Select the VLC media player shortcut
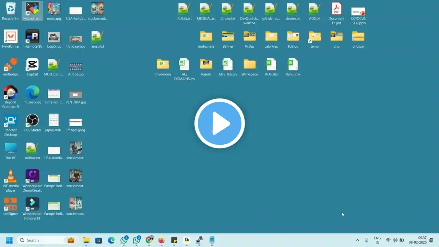The height and width of the screenshot is (247, 439). click(11, 181)
